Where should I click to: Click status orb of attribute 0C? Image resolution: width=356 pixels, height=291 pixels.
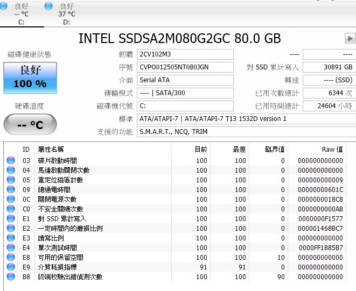click(x=11, y=199)
